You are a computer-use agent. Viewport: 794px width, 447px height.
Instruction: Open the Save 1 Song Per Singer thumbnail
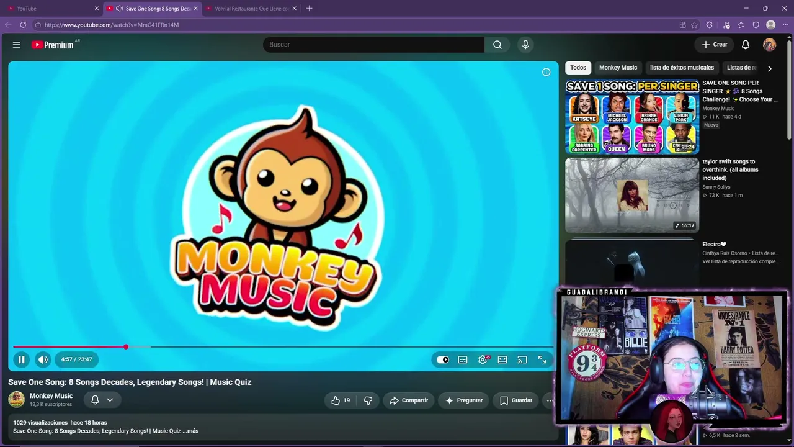point(632,117)
